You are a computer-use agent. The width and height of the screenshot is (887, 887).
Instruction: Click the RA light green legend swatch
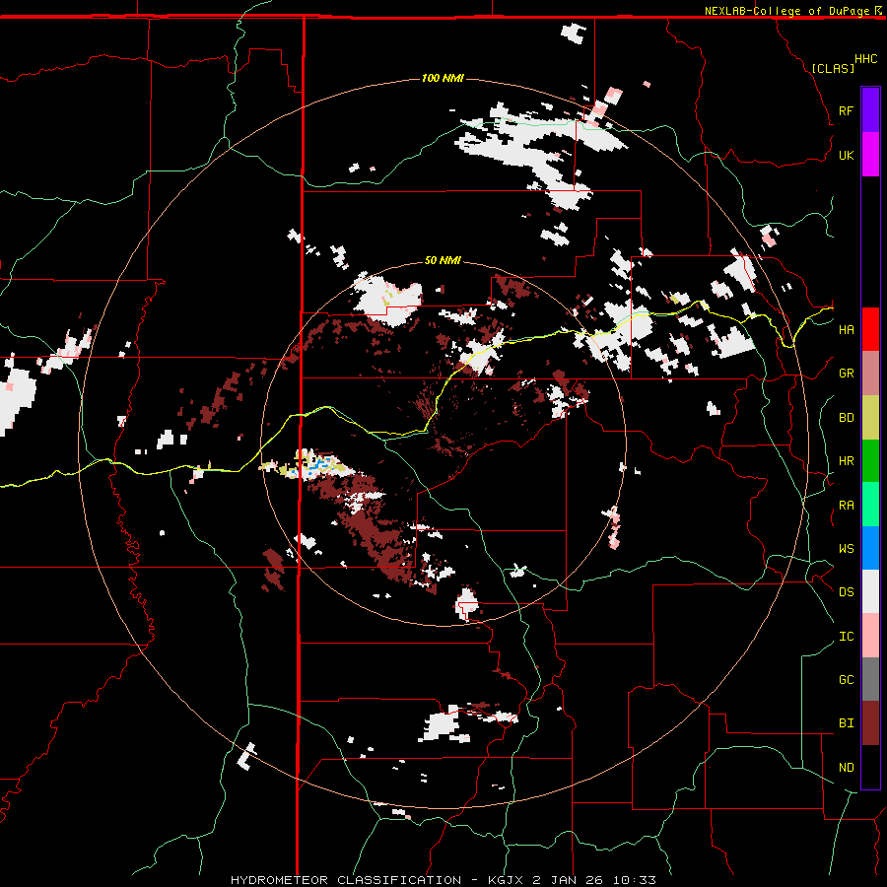[x=870, y=505]
